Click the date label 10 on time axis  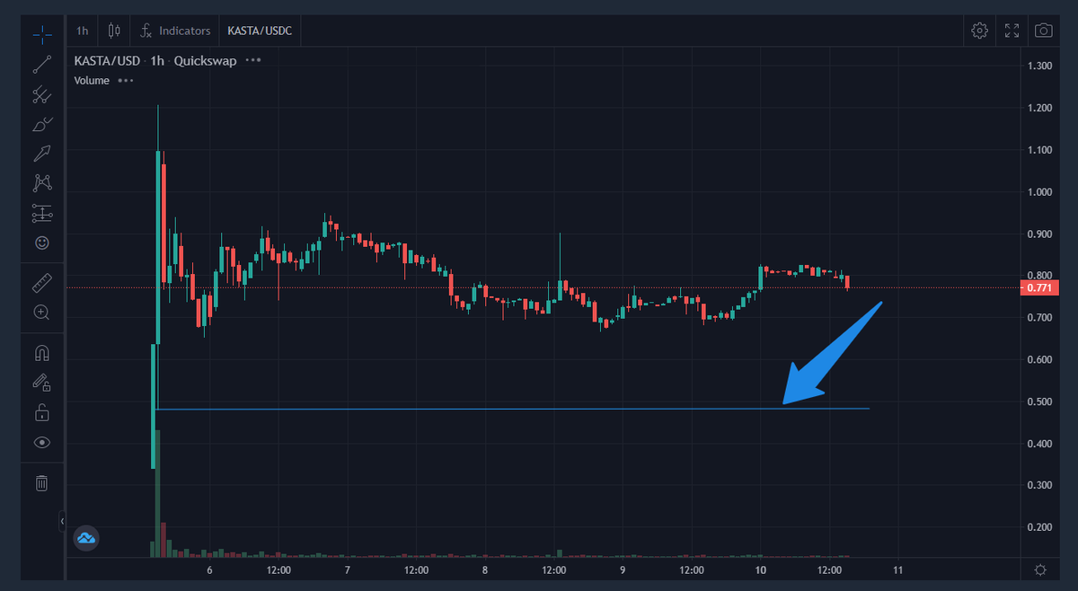pyautogui.click(x=760, y=570)
